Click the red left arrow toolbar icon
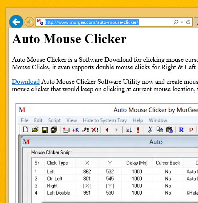 point(107,130)
